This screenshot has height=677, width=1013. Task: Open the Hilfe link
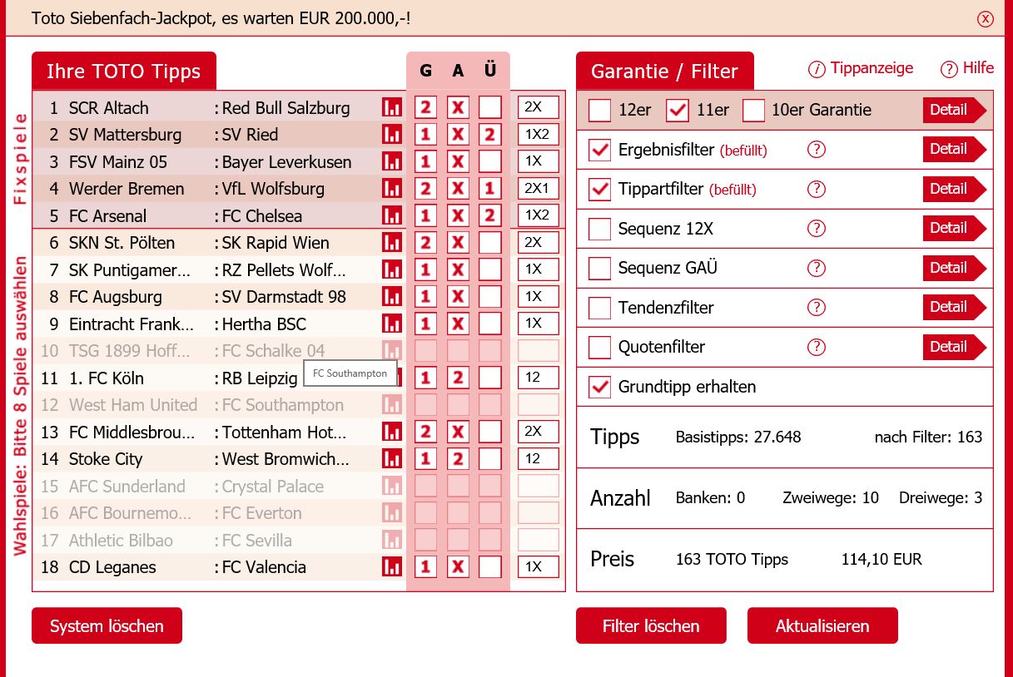[967, 68]
